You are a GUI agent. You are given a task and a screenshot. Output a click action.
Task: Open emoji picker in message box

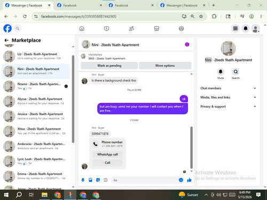pos(181,180)
